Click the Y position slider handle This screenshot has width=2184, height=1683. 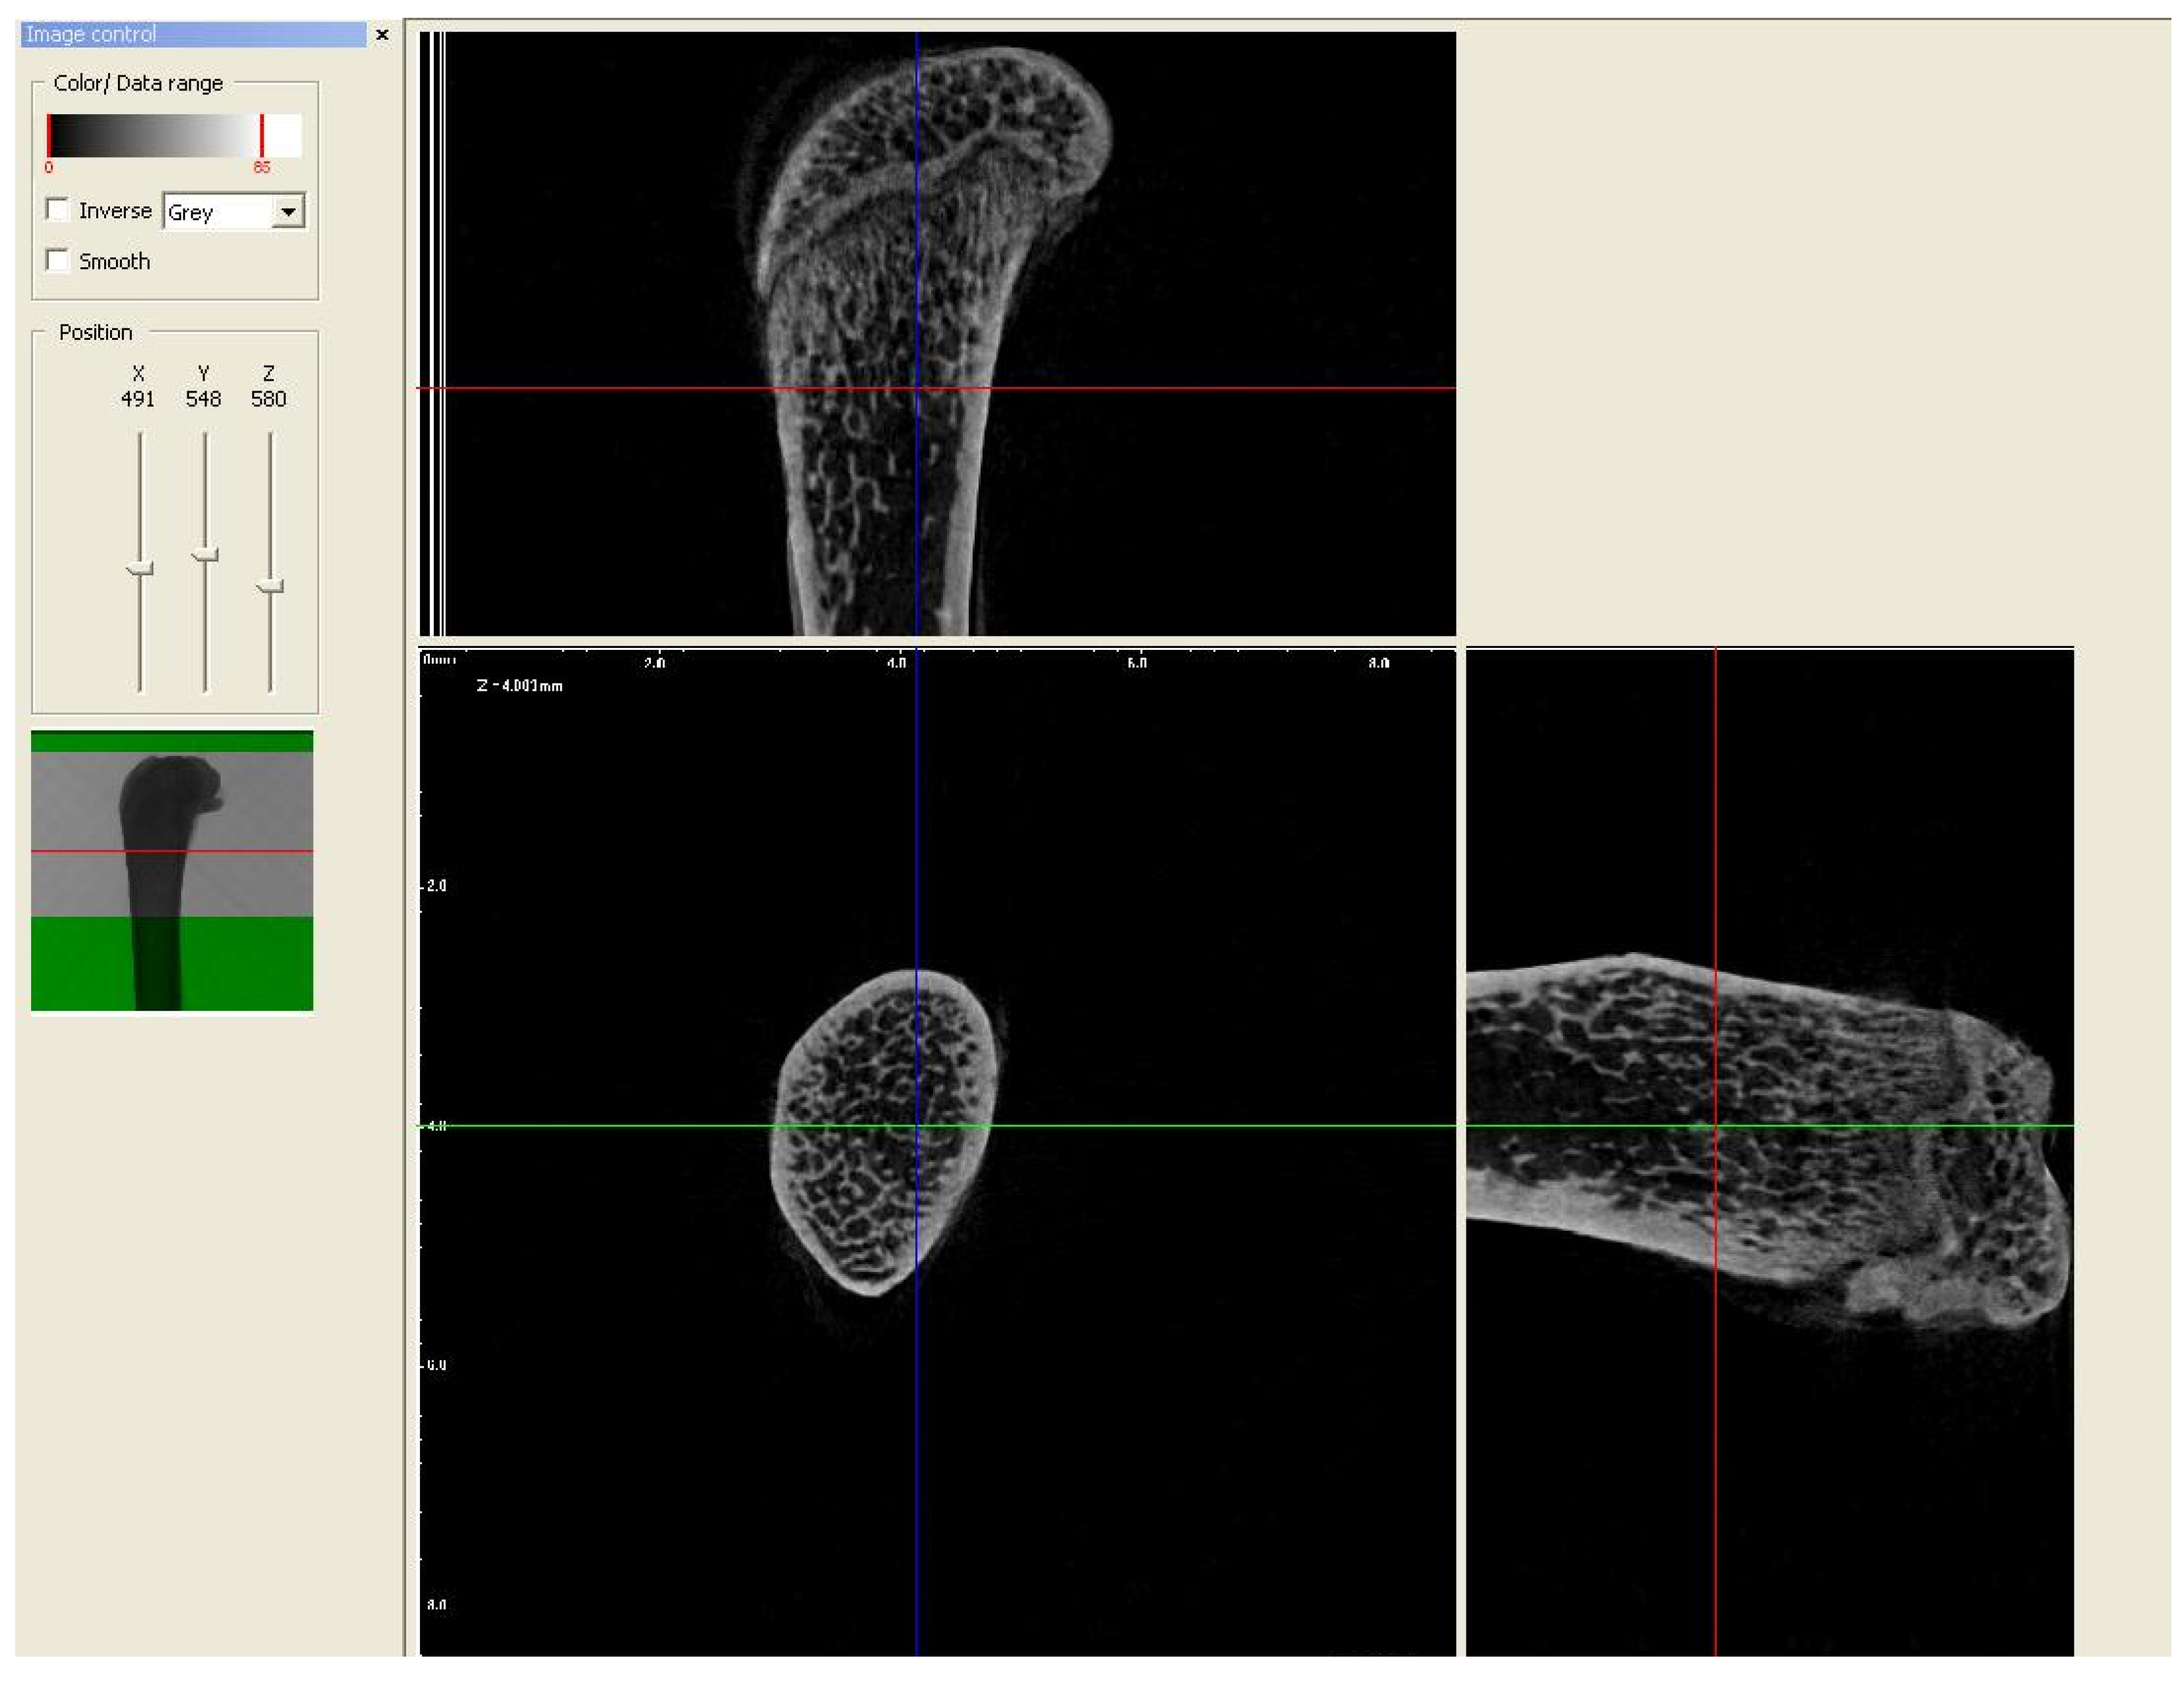[x=205, y=554]
